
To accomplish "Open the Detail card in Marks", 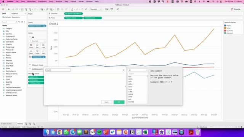I will pyautogui.click(x=31, y=52).
